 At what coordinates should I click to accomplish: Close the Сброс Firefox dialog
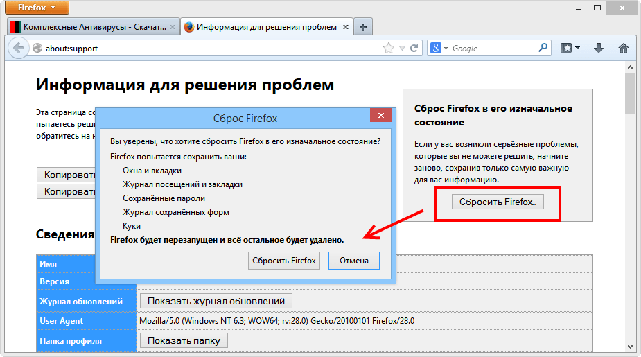[x=380, y=115]
